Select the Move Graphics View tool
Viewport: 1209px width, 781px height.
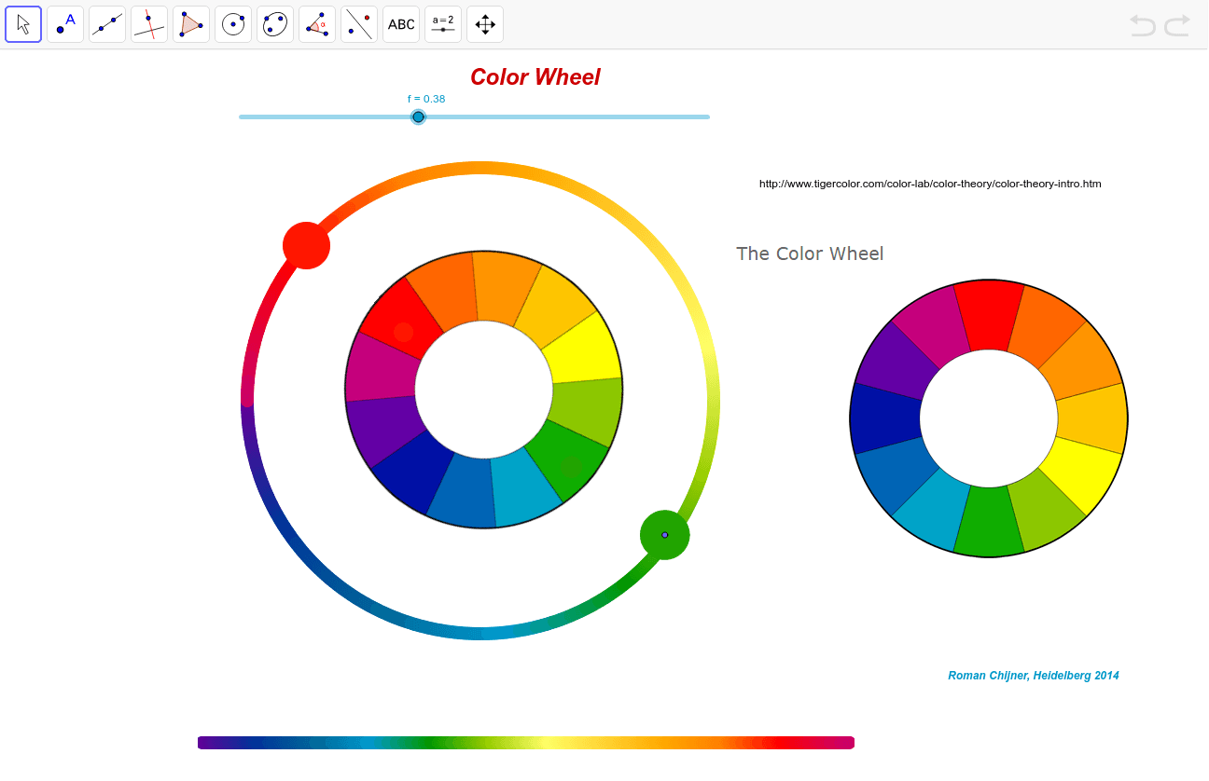[485, 23]
